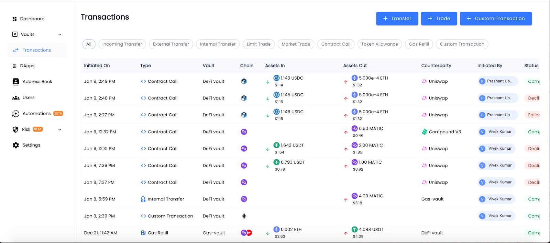Click the Trade button
The image size is (550, 243).
(x=439, y=19)
